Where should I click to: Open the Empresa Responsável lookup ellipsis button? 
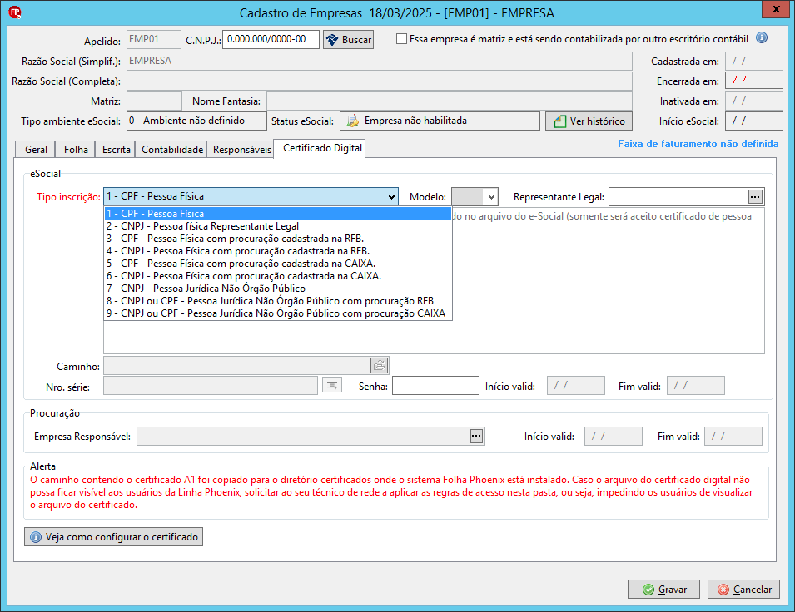point(476,436)
